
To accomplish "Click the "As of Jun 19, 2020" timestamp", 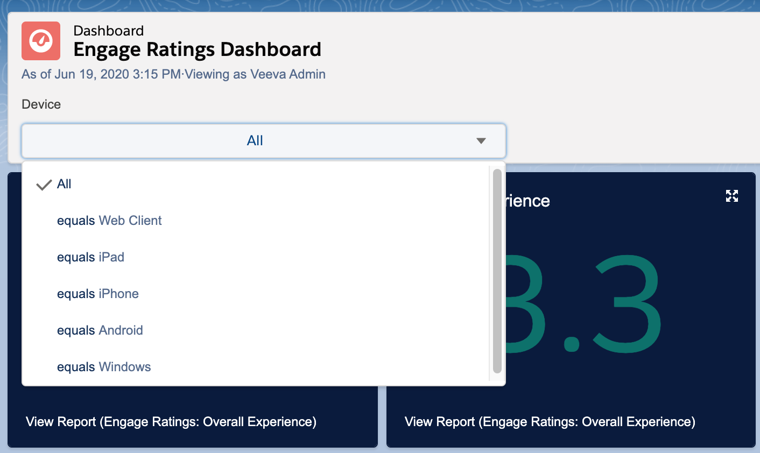I will coord(101,74).
